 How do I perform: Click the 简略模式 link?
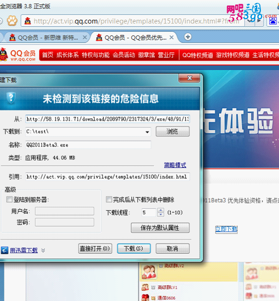coord(175,165)
